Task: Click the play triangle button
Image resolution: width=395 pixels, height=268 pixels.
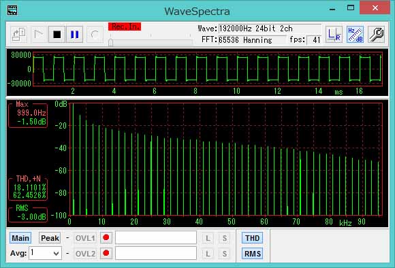Action: (x=39, y=34)
